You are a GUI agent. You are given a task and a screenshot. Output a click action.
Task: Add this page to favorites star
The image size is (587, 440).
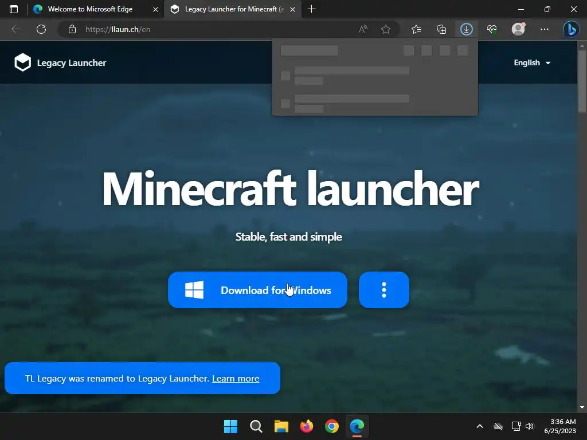pyautogui.click(x=386, y=29)
